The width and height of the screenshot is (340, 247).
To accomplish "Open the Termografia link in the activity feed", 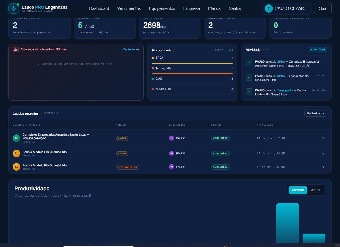I will coord(285,90).
